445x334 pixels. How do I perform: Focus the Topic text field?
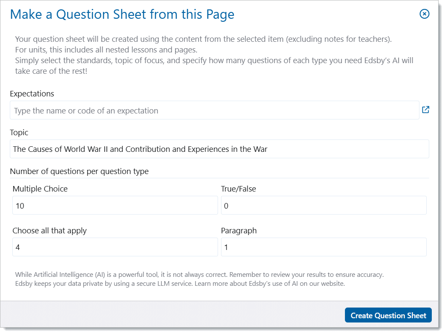219,149
